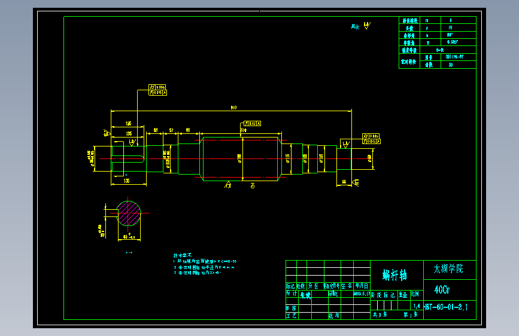Click the roughness symbol at bottom-right shaft end

click(356, 182)
